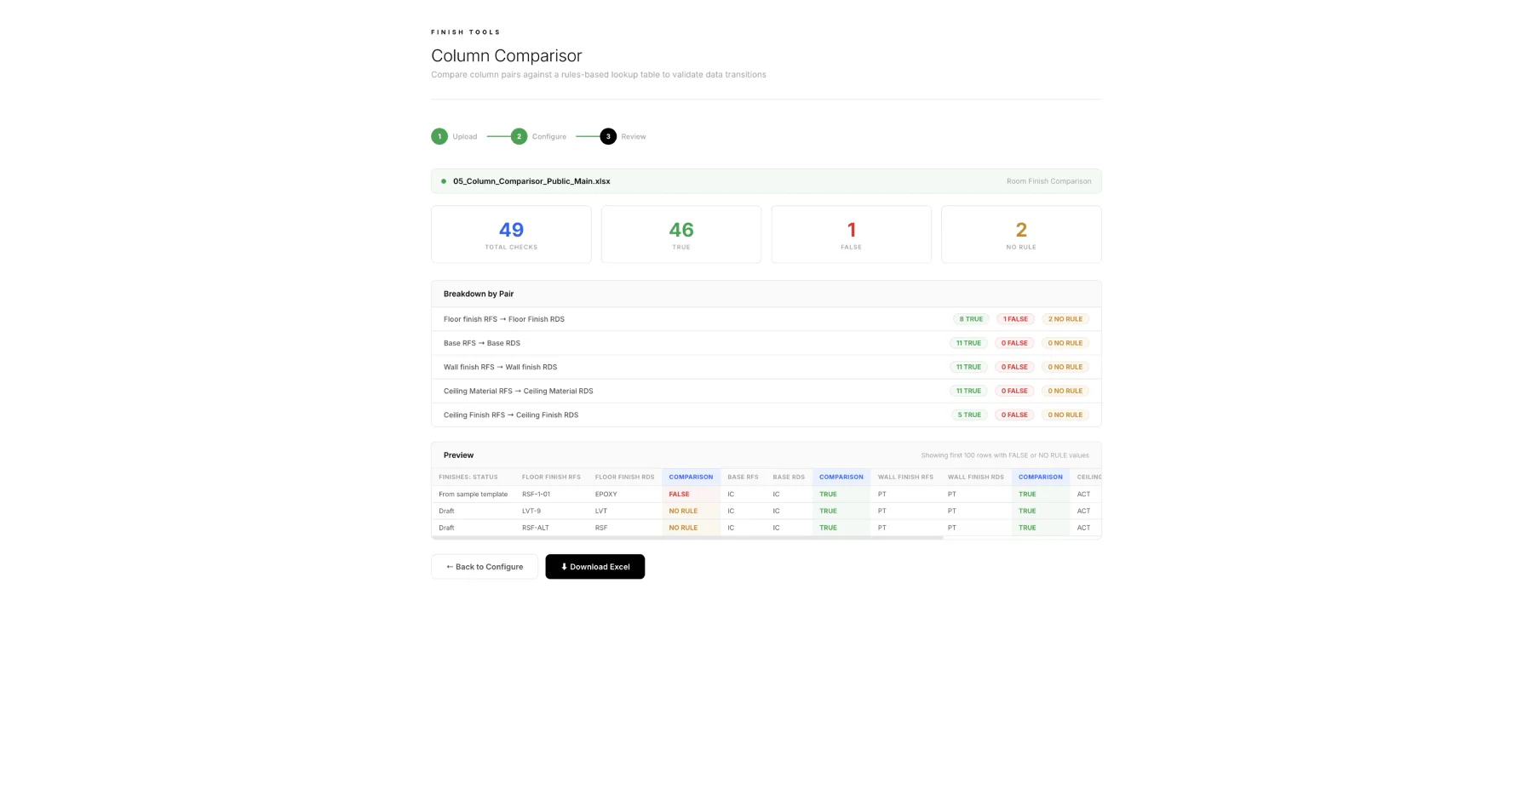Click the Back to Configure button
Image resolution: width=1533 pixels, height=789 pixels.
tap(484, 566)
